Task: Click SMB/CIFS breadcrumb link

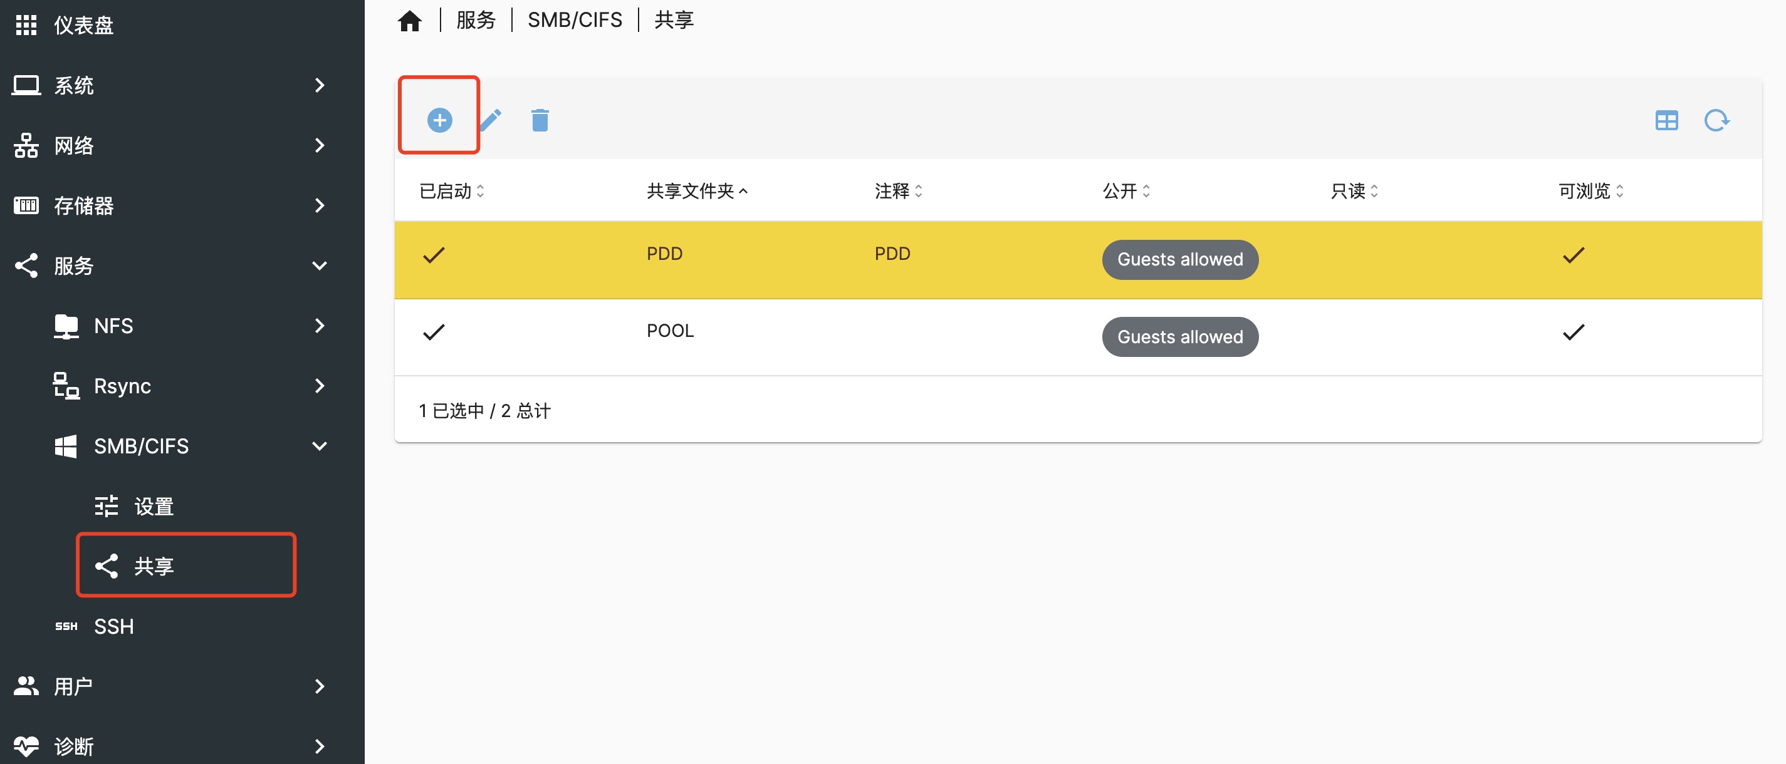Action: (x=574, y=21)
